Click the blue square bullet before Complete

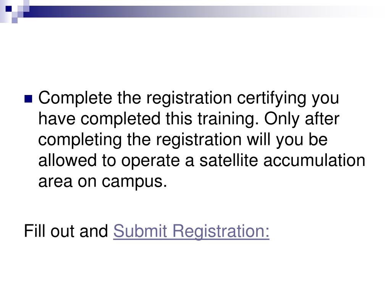tap(28, 99)
